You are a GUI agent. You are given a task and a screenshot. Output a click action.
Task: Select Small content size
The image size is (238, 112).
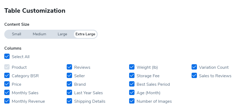[x=17, y=34]
